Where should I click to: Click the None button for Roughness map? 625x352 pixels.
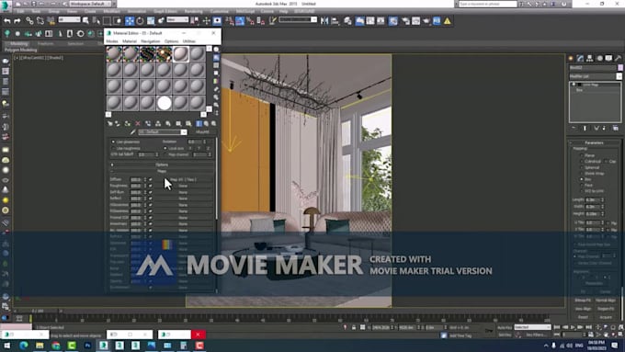pos(183,187)
